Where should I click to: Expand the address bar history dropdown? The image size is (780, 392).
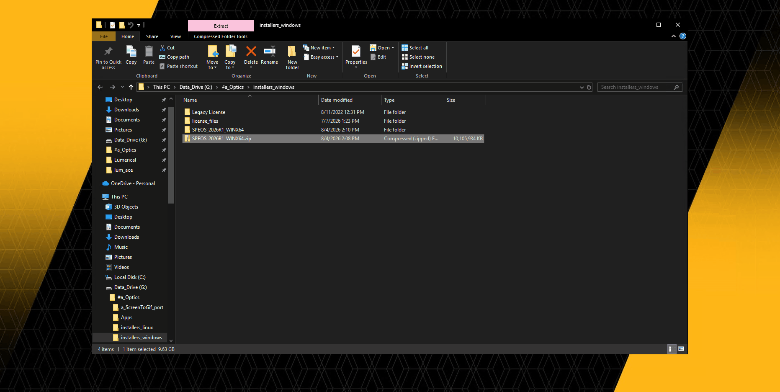[x=582, y=87]
